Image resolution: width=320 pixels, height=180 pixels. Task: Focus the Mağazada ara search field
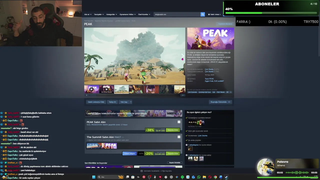(177, 14)
